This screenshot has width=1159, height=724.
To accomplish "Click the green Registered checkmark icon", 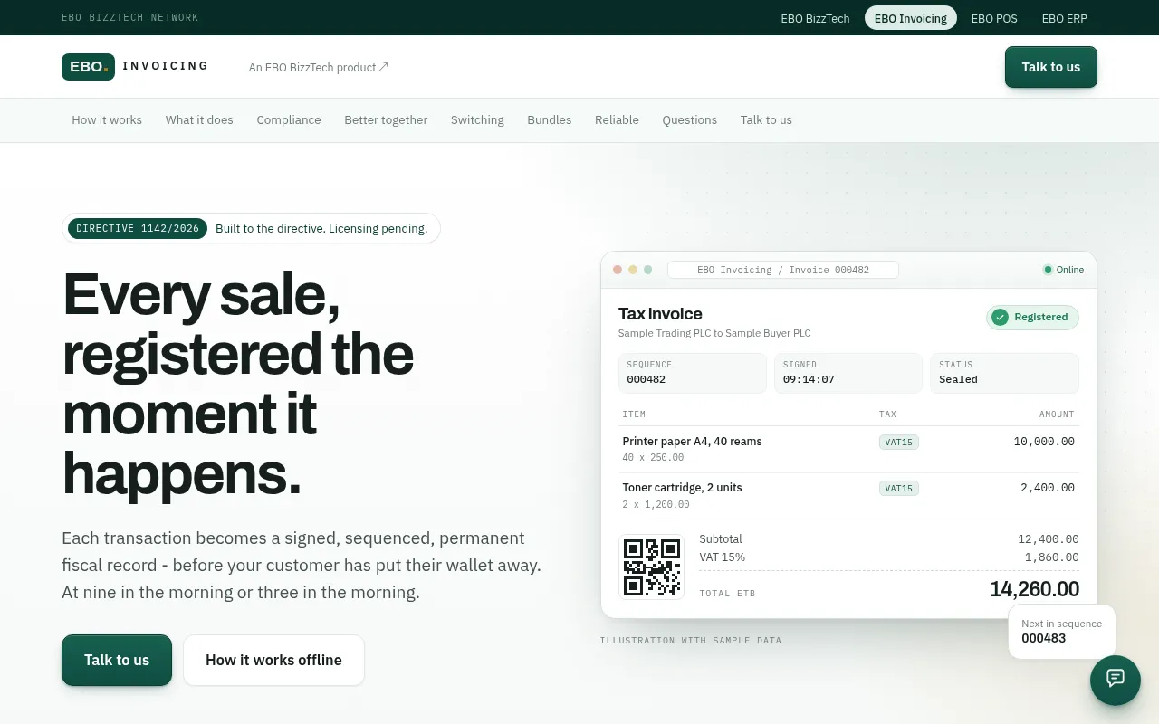I will point(1000,317).
